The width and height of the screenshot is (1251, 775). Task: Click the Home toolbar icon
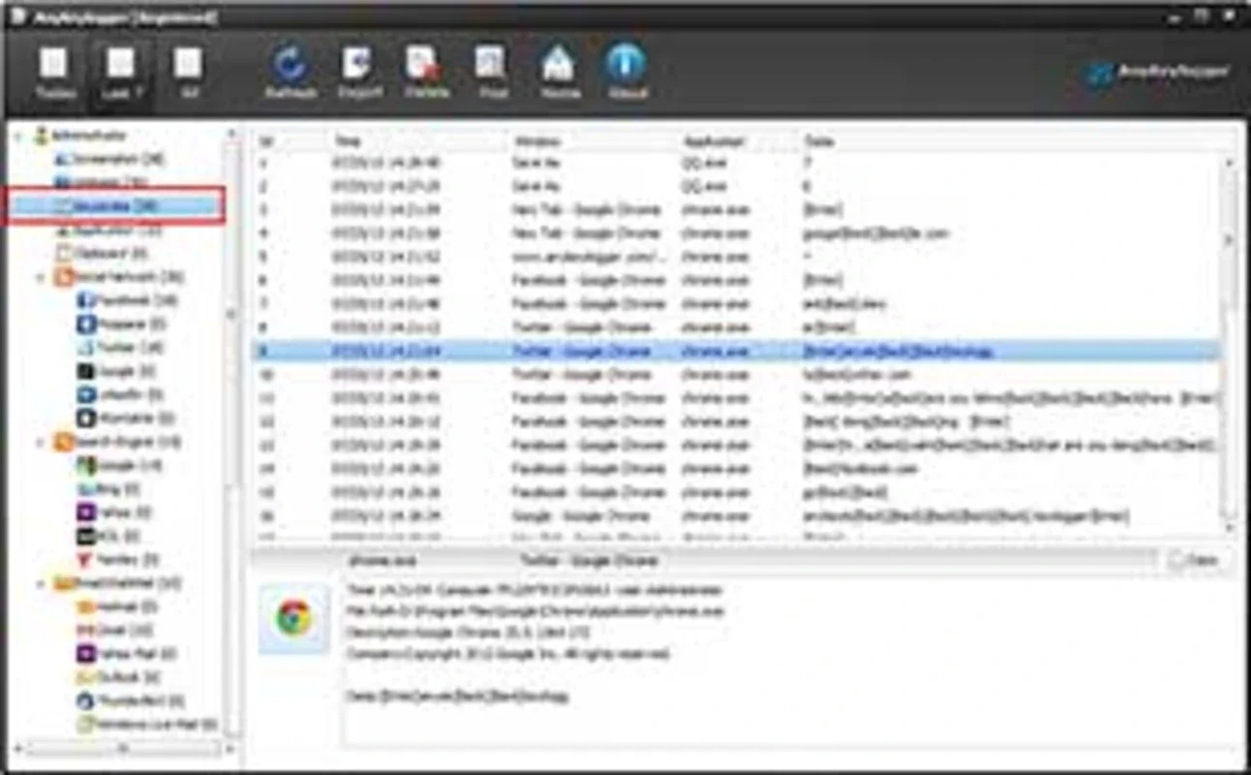(559, 73)
